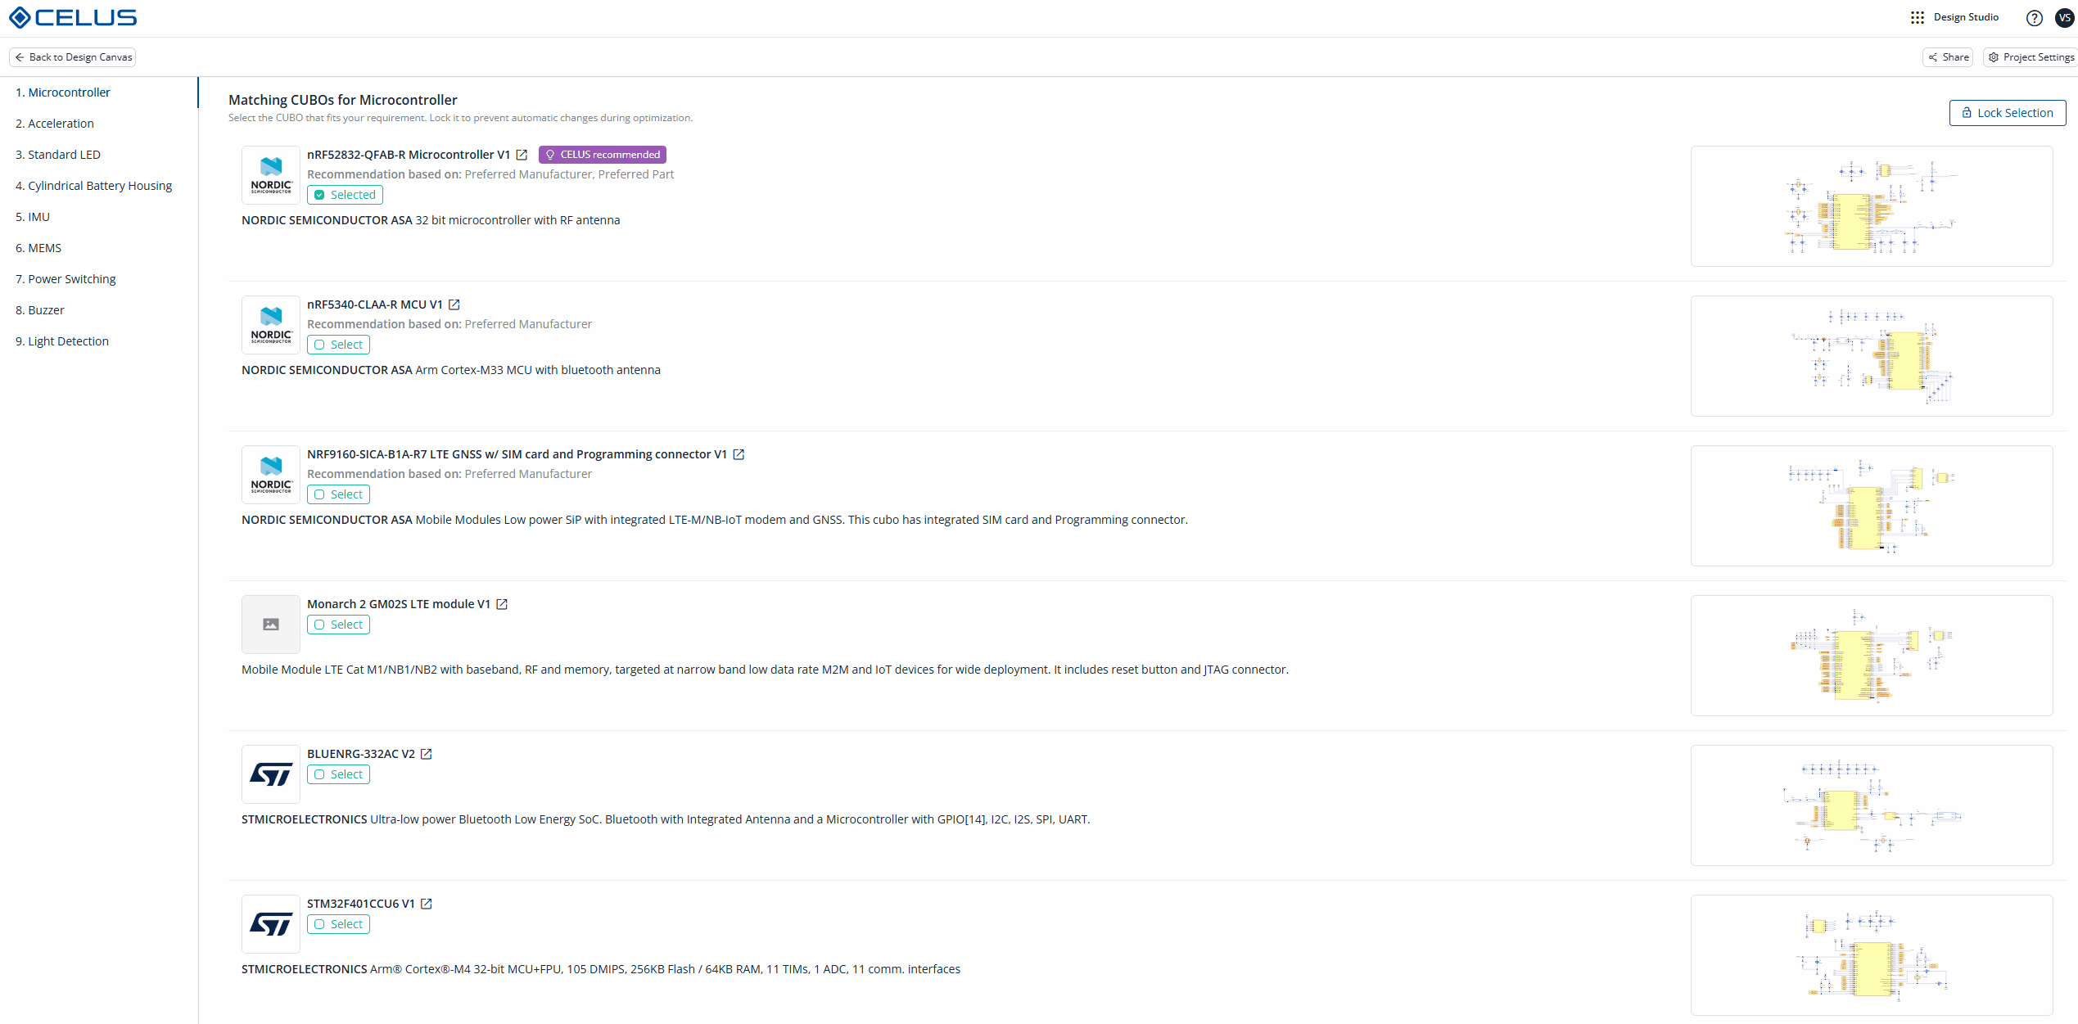2078x1024 pixels.
Task: Open schematic thumbnail for STM32F401CCU6 V1
Action: point(1871,955)
